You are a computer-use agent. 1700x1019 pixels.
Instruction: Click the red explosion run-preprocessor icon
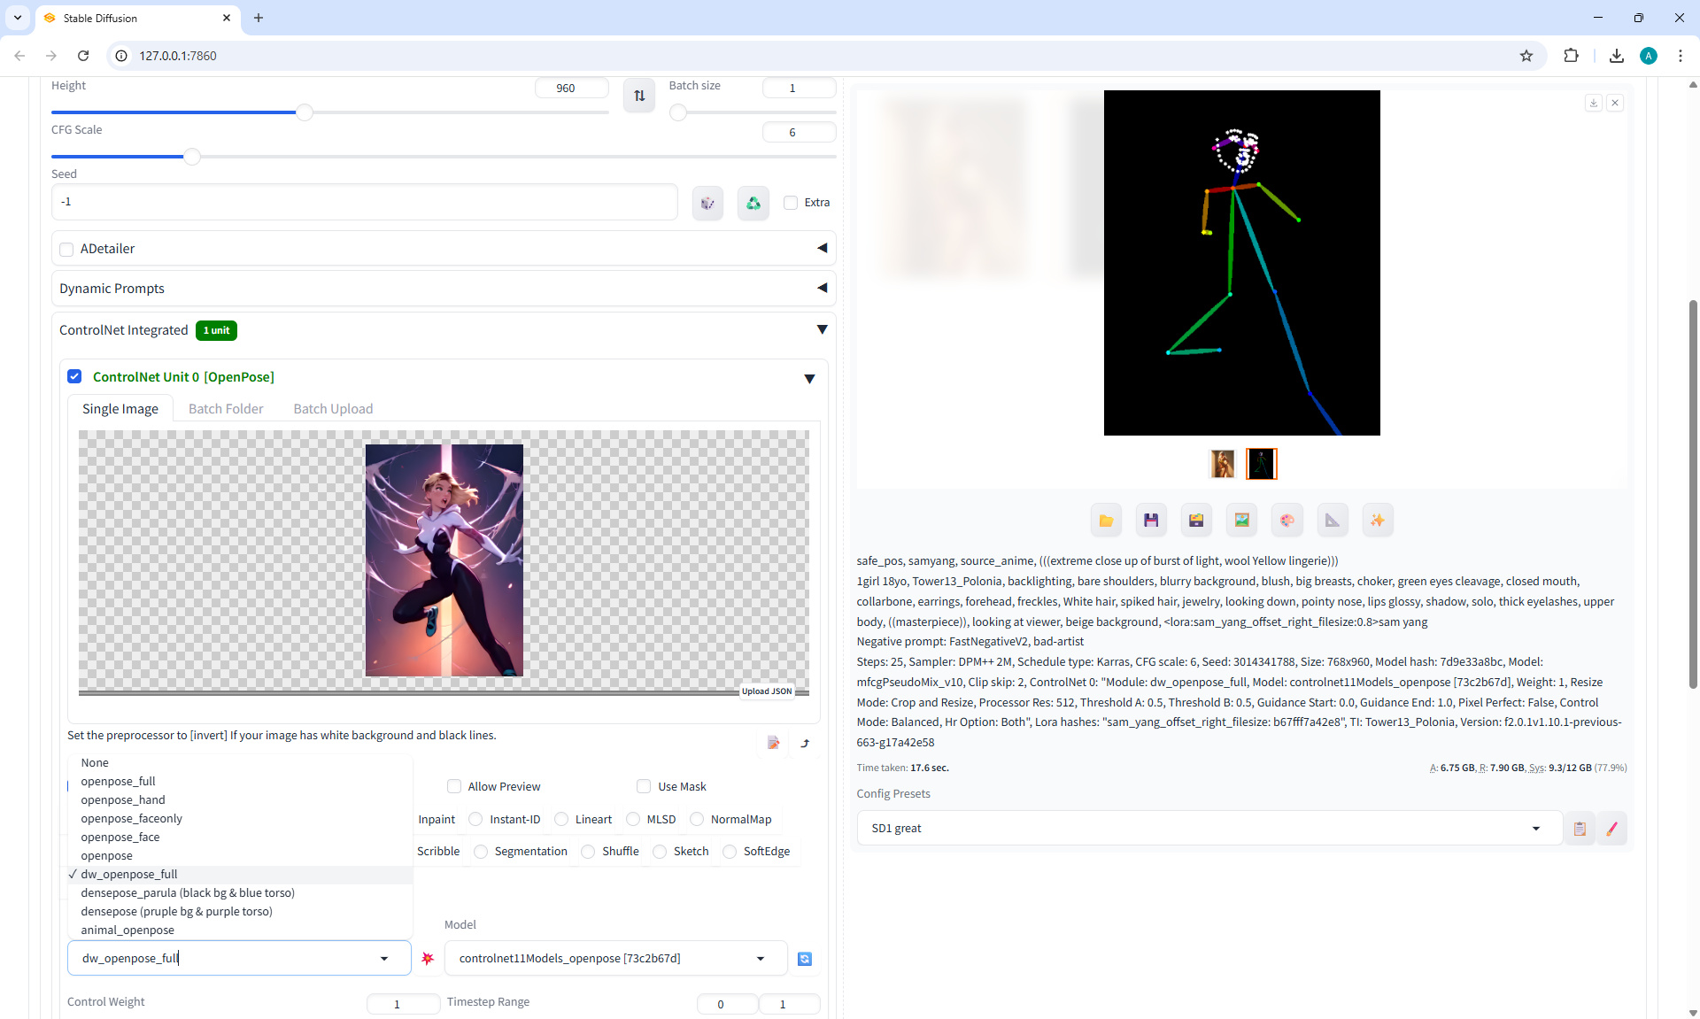(428, 959)
